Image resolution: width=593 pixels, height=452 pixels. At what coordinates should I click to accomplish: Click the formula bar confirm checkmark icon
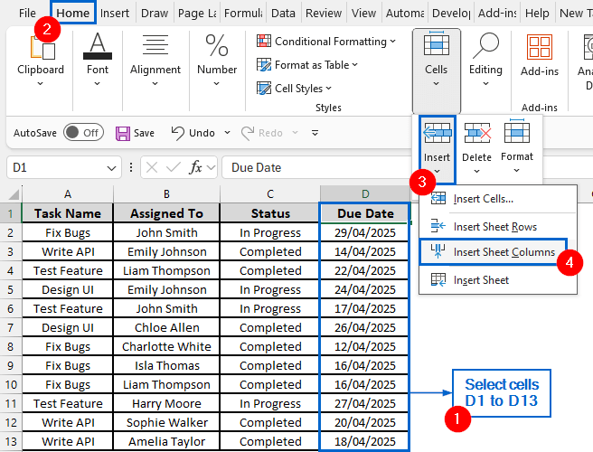(174, 167)
